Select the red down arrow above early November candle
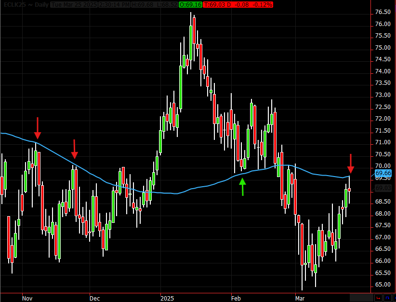 pyautogui.click(x=38, y=128)
